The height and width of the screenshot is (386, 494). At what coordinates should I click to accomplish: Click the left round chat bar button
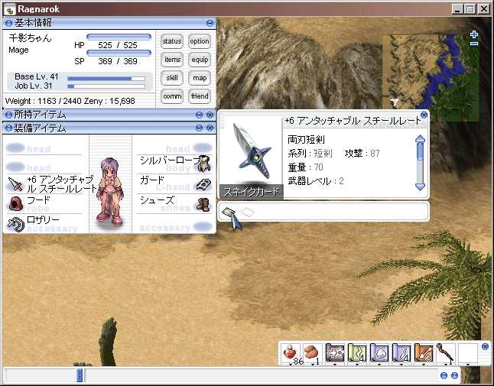[444, 375]
